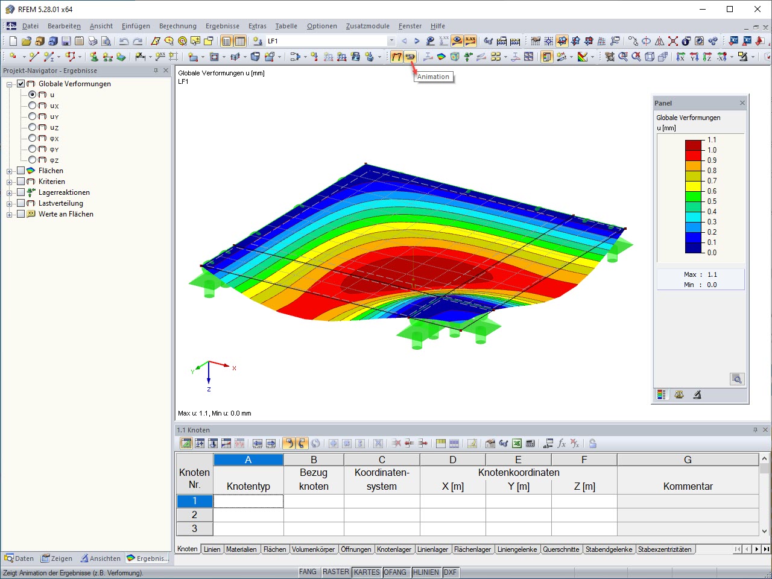Click the isobands surface results icon
This screenshot has height=579, width=772.
click(x=441, y=57)
